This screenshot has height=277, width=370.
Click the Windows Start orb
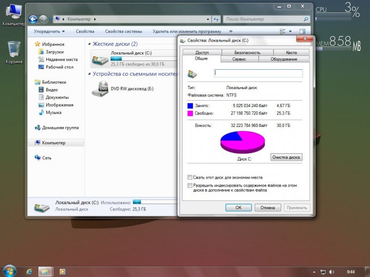point(9,271)
